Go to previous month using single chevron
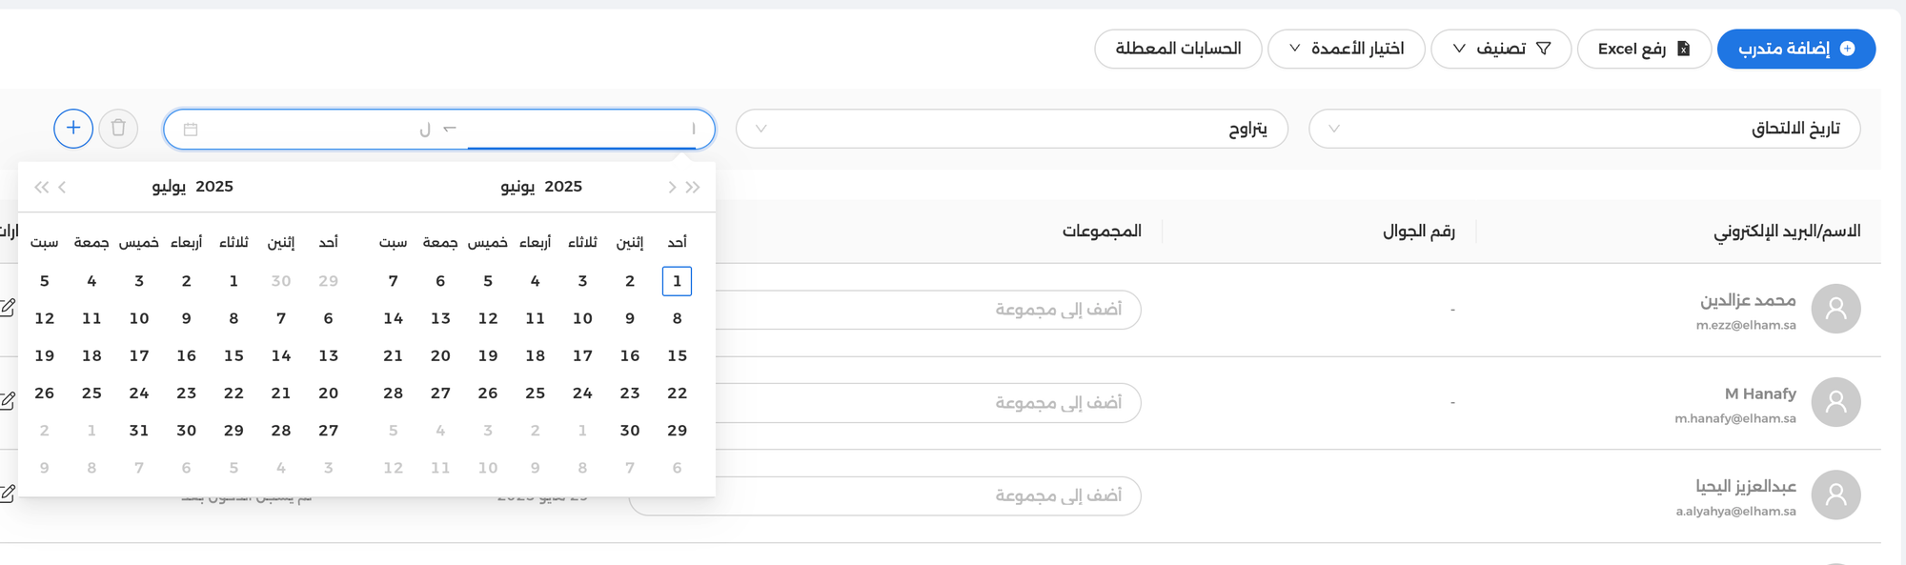This screenshot has width=1906, height=565. (672, 187)
